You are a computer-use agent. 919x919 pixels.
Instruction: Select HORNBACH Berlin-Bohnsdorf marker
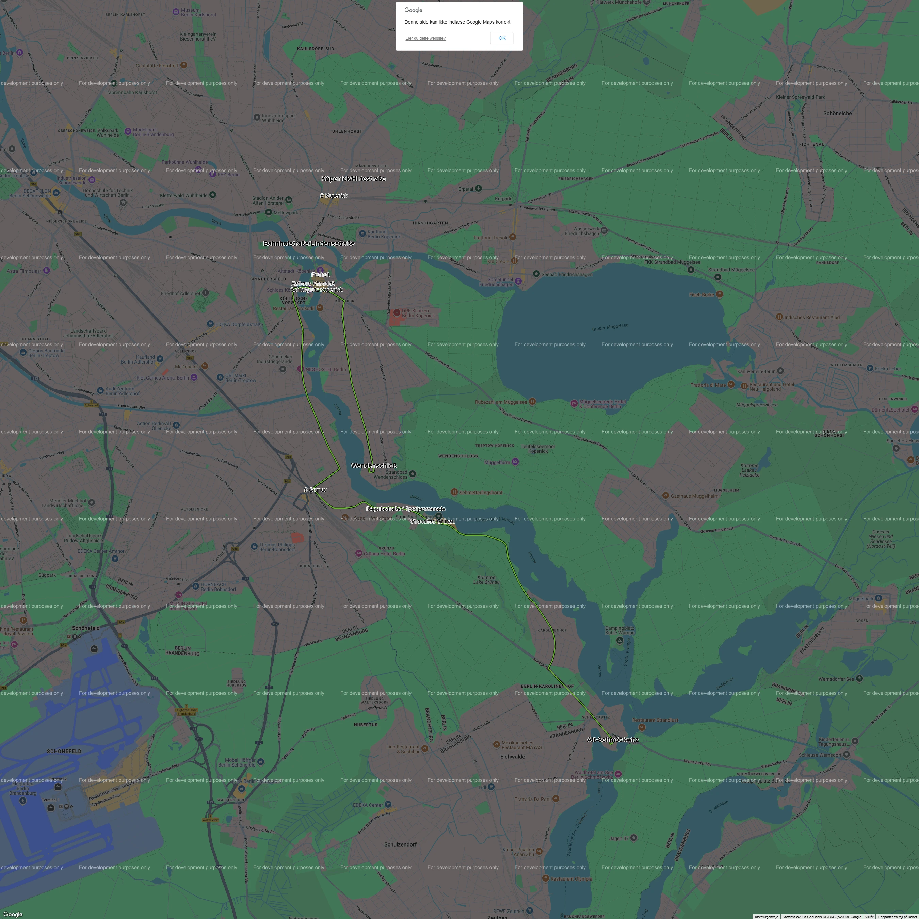(x=195, y=586)
